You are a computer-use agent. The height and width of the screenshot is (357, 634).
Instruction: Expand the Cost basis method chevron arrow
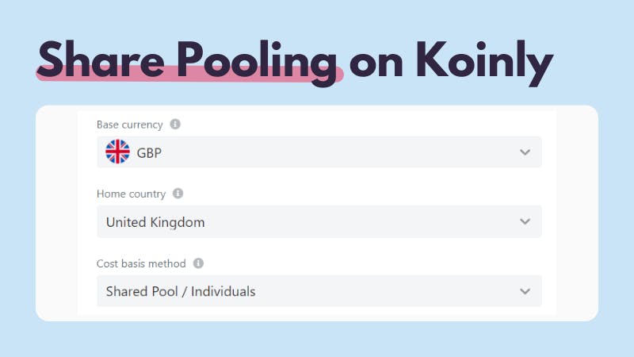coord(525,291)
